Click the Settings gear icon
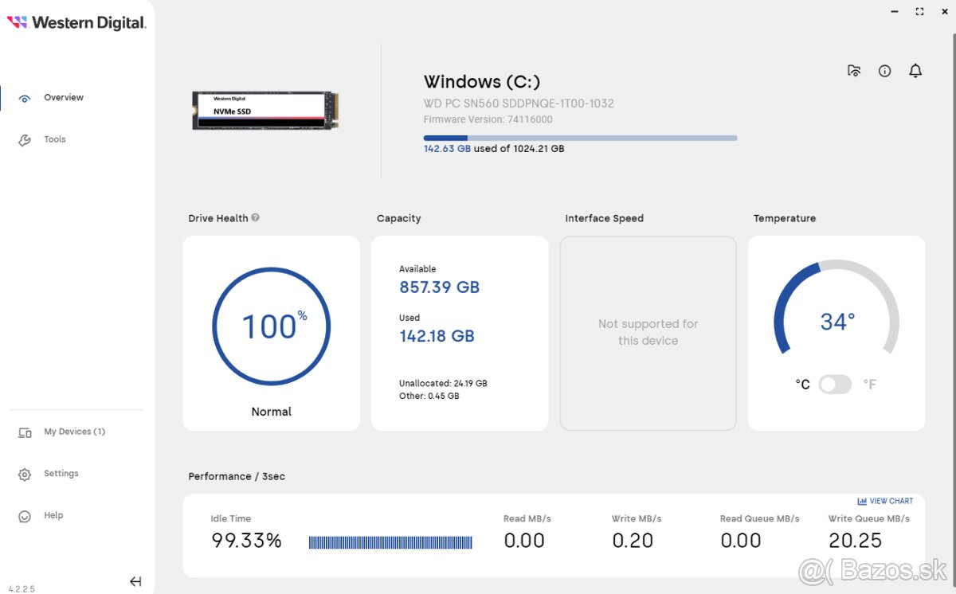This screenshot has height=594, width=956. [25, 475]
